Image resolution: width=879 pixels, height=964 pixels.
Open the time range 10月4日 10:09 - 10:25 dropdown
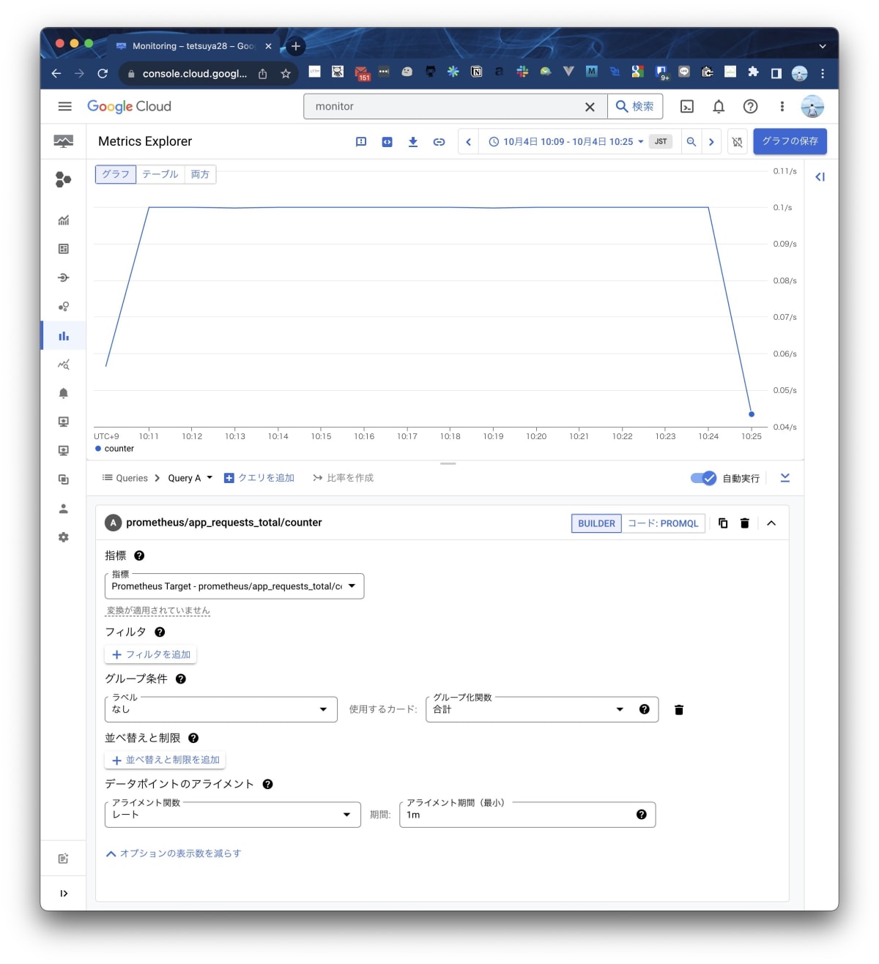pos(566,142)
